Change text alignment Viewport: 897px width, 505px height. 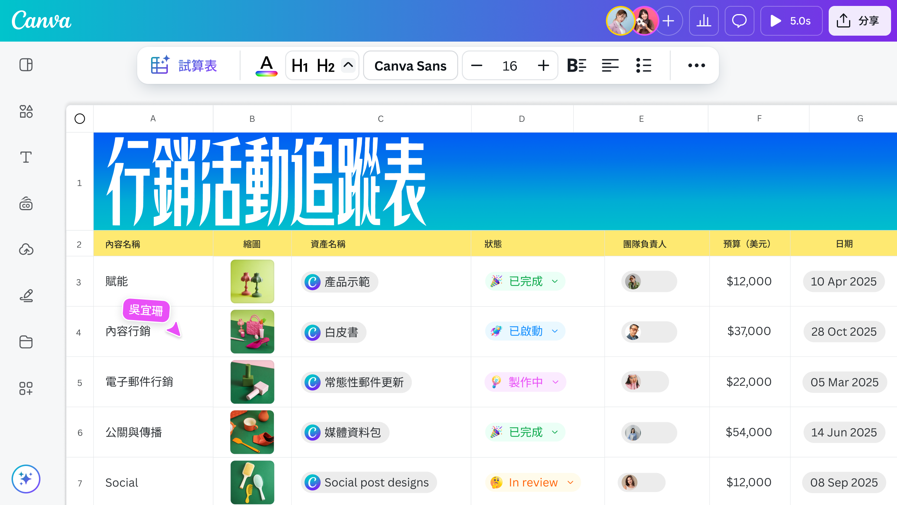pyautogui.click(x=610, y=66)
